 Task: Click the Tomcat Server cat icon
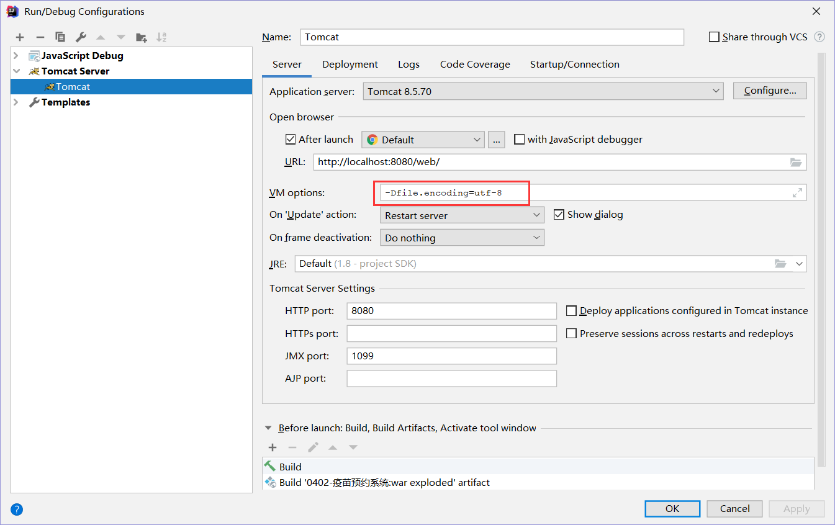(34, 71)
